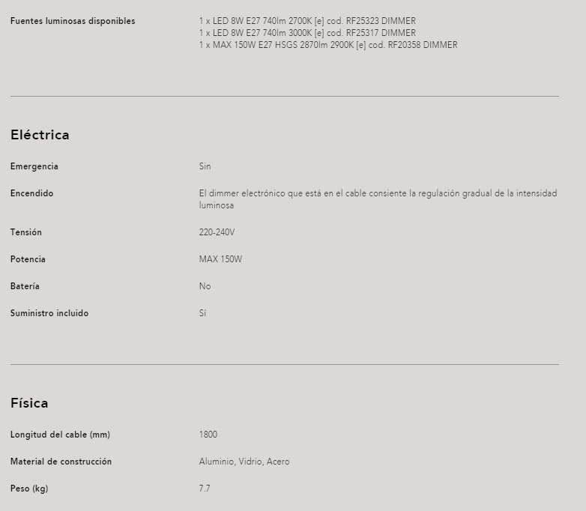Select the RF25317 LED 3000K line
The width and height of the screenshot is (586, 511).
tap(307, 33)
